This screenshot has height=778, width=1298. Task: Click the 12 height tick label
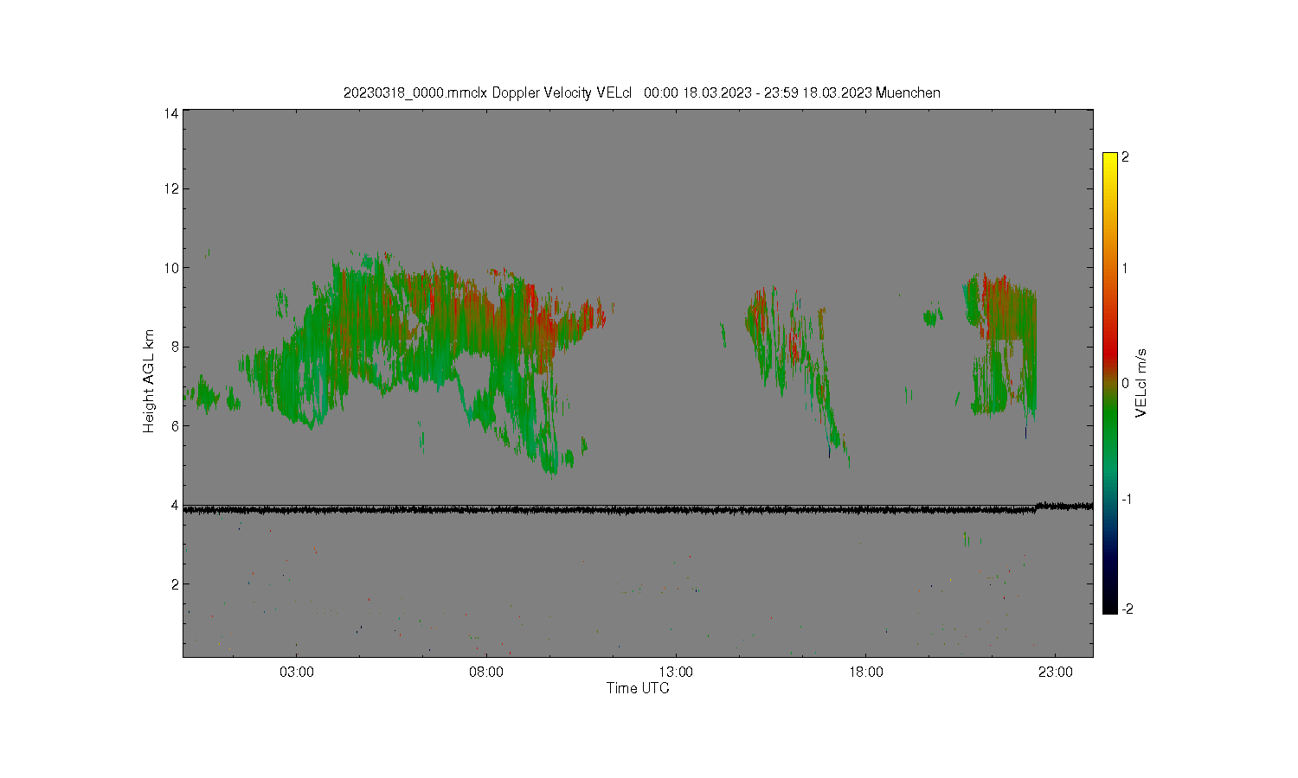pos(170,188)
